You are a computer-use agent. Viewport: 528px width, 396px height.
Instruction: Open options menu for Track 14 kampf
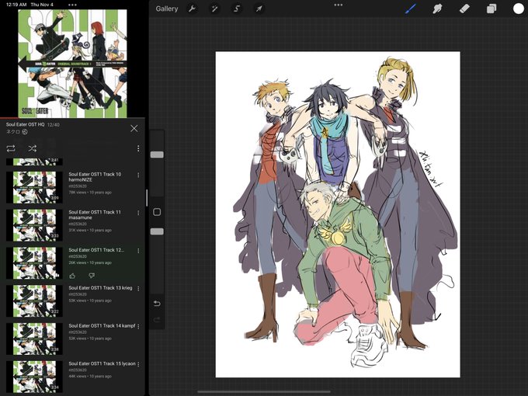(x=138, y=326)
